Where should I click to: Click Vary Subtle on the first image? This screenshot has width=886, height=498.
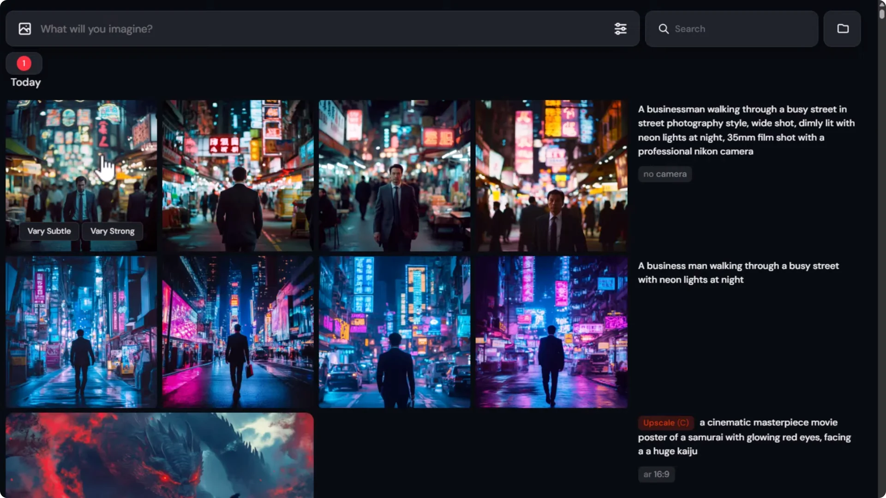click(x=49, y=231)
